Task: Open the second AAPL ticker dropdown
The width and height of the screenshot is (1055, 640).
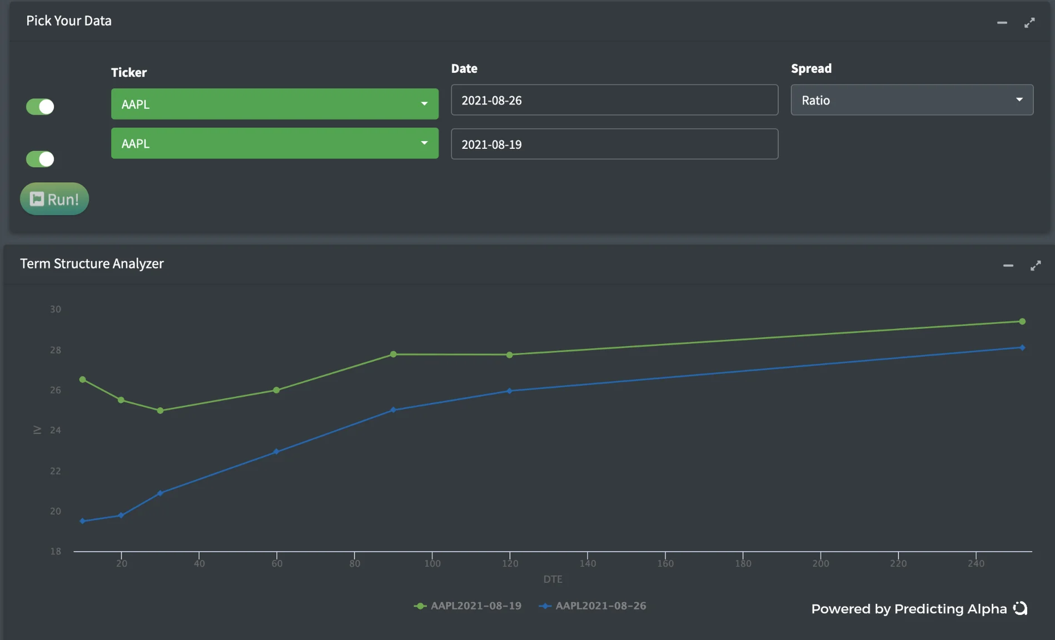Action: [275, 143]
